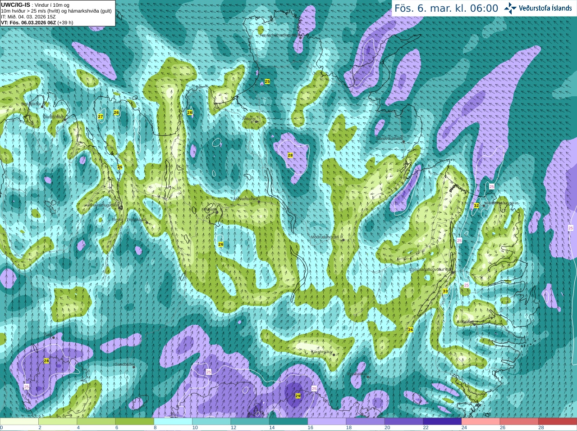
Task: Click the yellow 26 gust marker south of Mývatn
Action: 221,244
